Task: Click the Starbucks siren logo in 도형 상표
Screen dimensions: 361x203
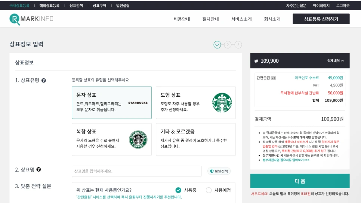Action: click(222, 103)
